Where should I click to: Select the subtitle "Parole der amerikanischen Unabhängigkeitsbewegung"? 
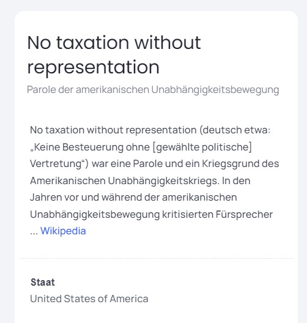[153, 90]
